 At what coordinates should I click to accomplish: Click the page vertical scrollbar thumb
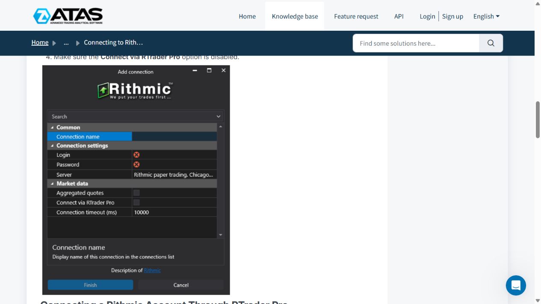click(x=538, y=120)
